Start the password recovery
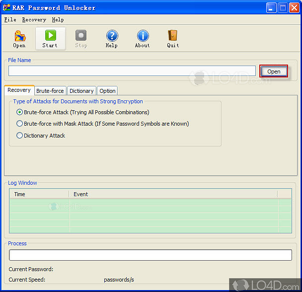Screen dimensions: 302x292 (x=51, y=39)
